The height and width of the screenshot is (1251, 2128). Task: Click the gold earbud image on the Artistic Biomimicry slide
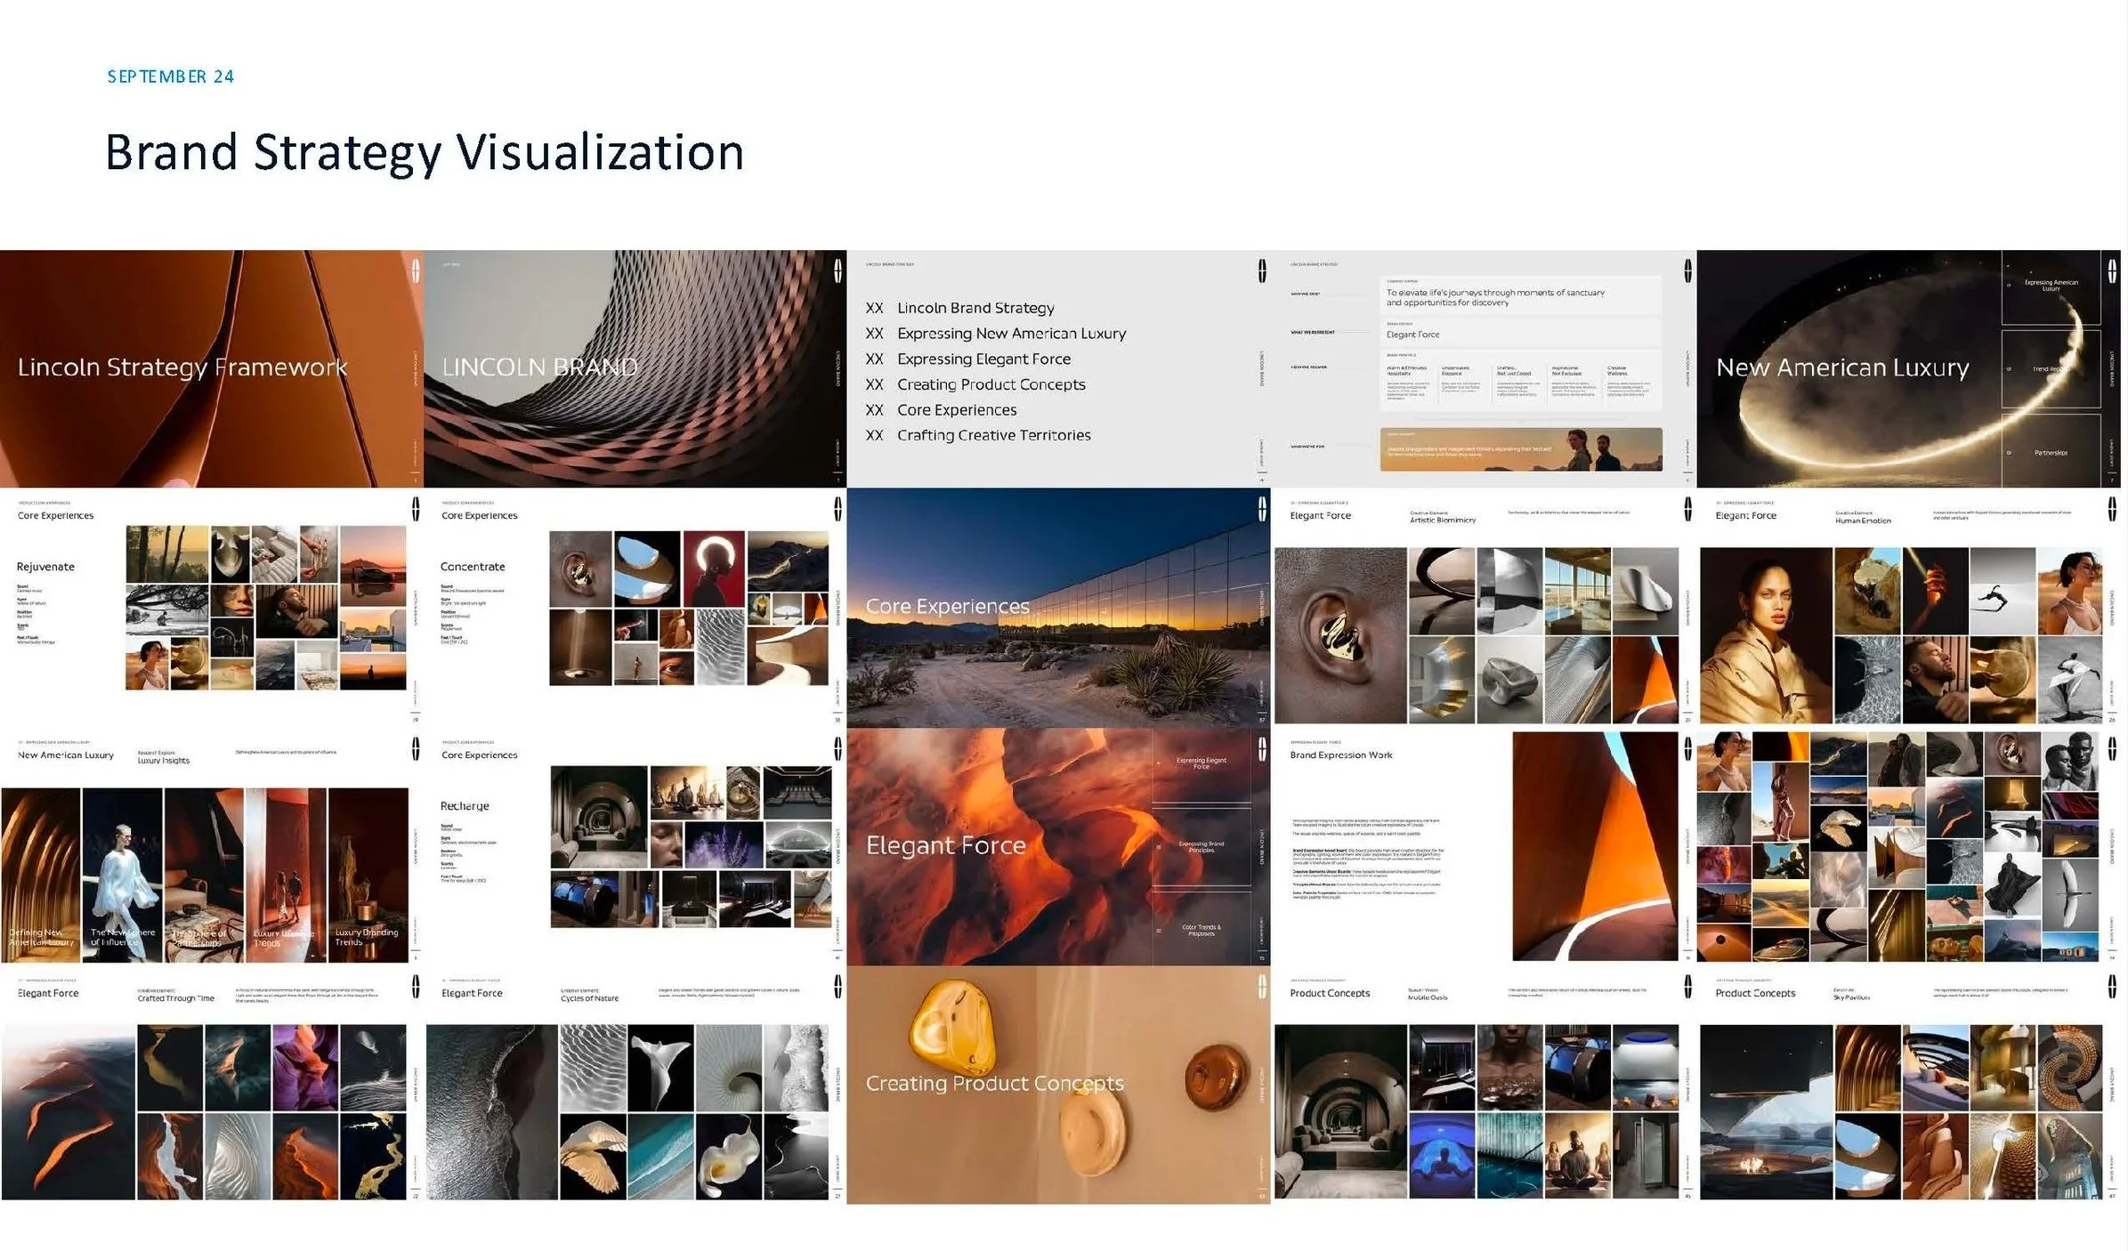(x=1340, y=634)
